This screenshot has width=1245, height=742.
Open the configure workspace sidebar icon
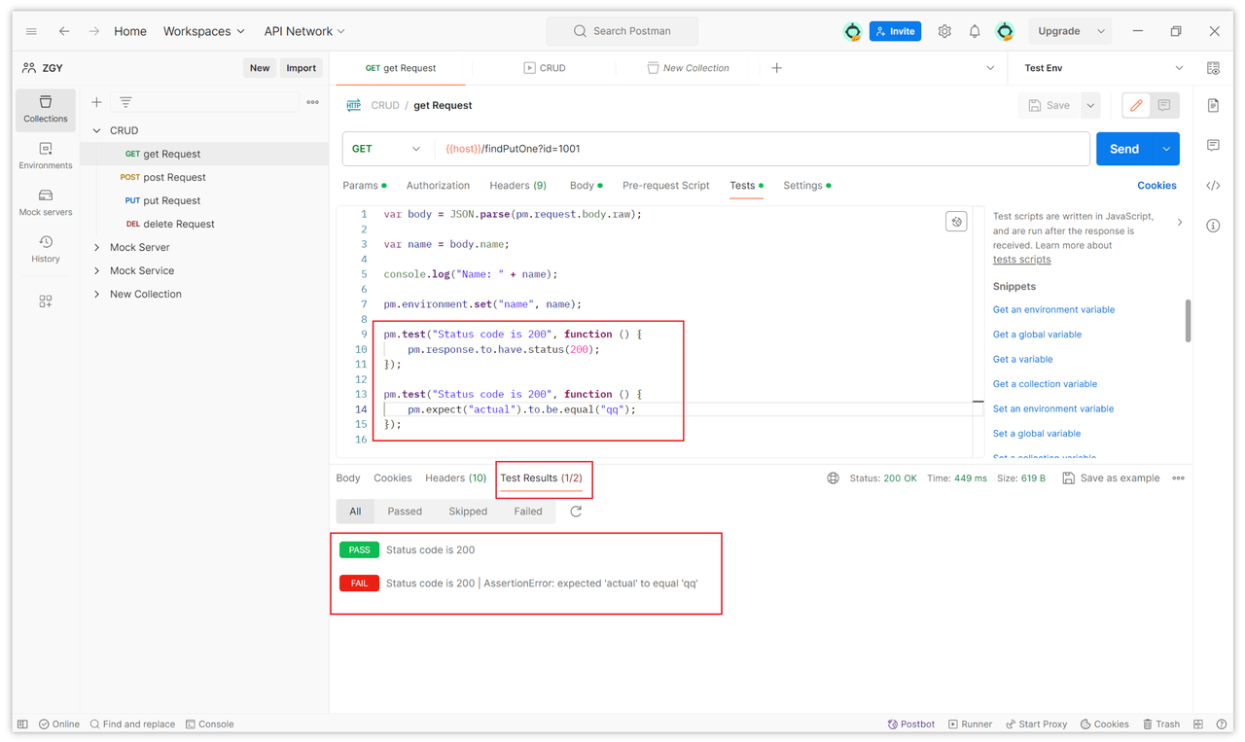tap(46, 301)
